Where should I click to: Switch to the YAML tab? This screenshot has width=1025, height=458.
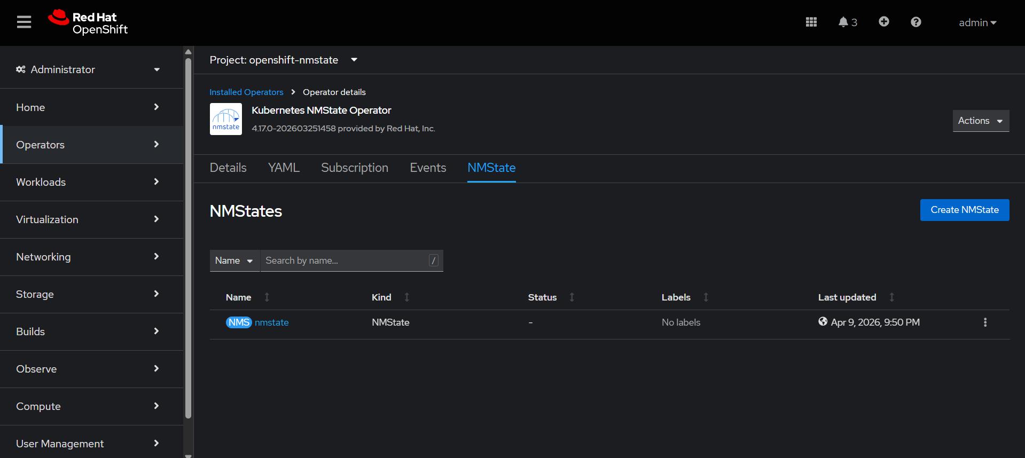[x=284, y=168]
